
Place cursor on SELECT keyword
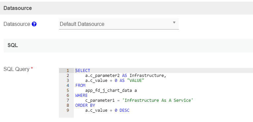83,71
